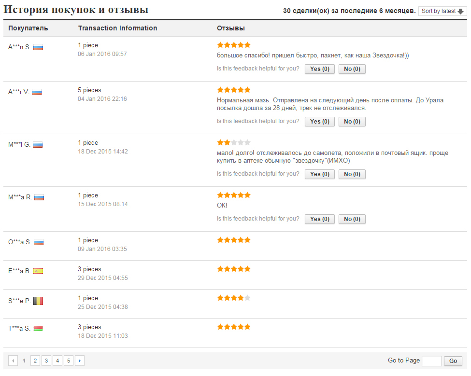This screenshot has width=471, height=376.
Task: Click the Belarus flag next to T***a S.
Action: 38,328
